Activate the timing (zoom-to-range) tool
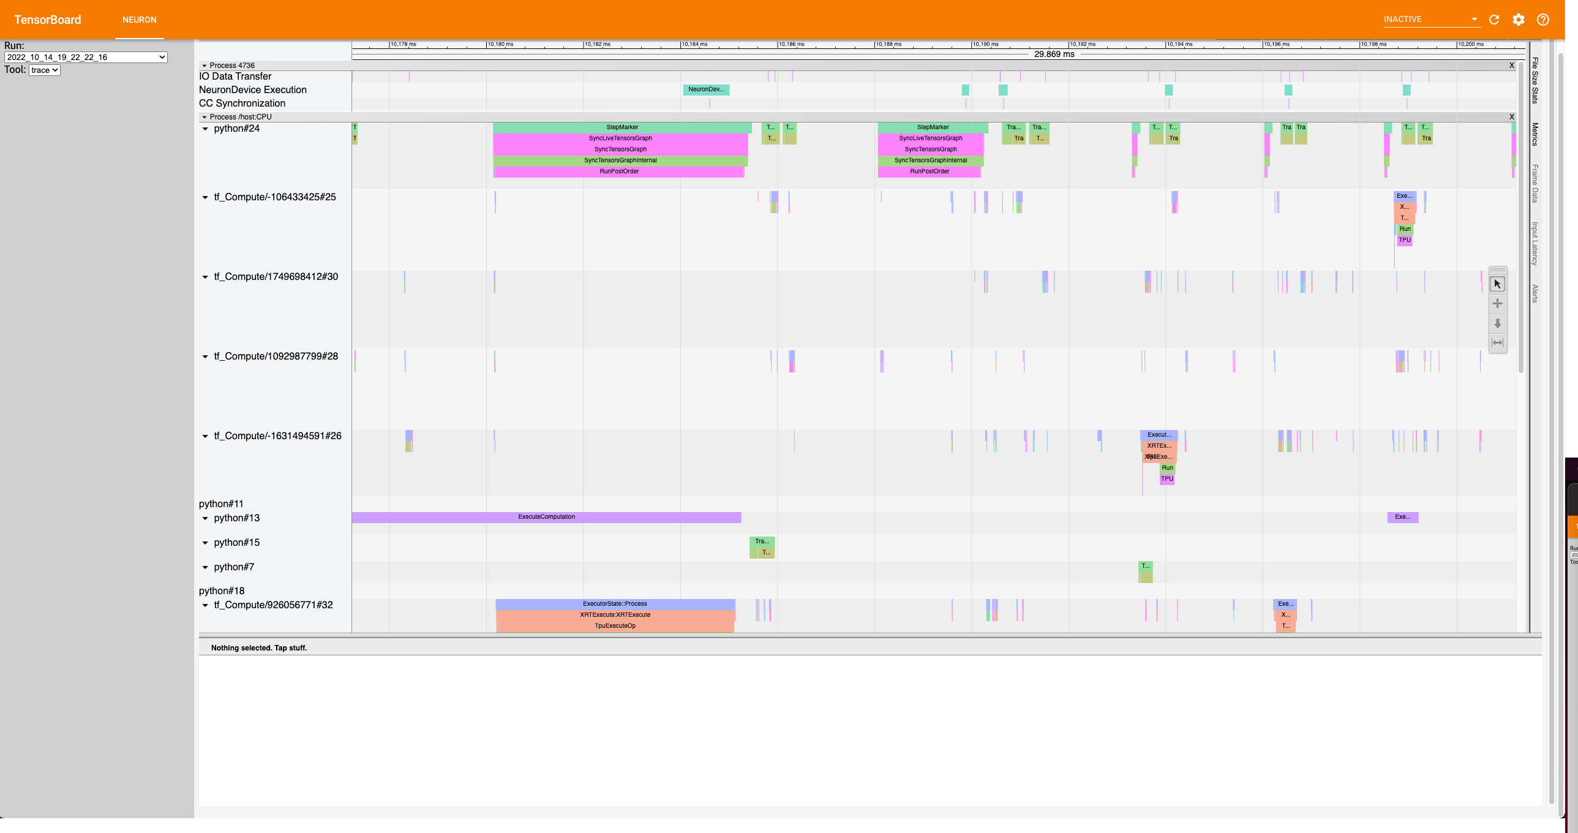 coord(1498,342)
